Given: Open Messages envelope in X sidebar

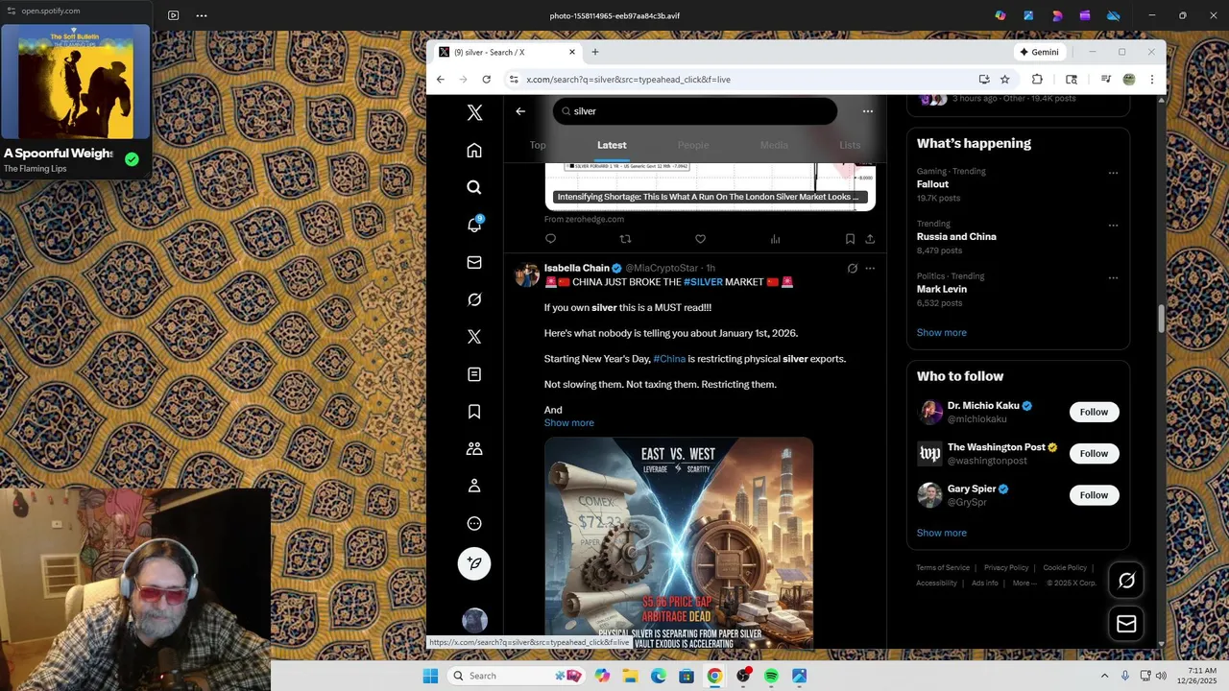Looking at the screenshot, I should 474,262.
